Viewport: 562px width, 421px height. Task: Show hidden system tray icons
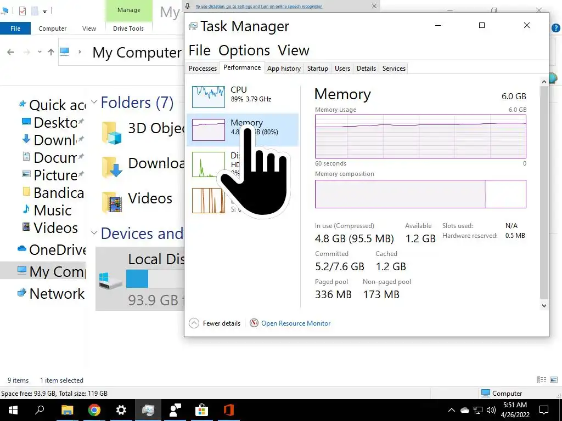click(x=452, y=410)
